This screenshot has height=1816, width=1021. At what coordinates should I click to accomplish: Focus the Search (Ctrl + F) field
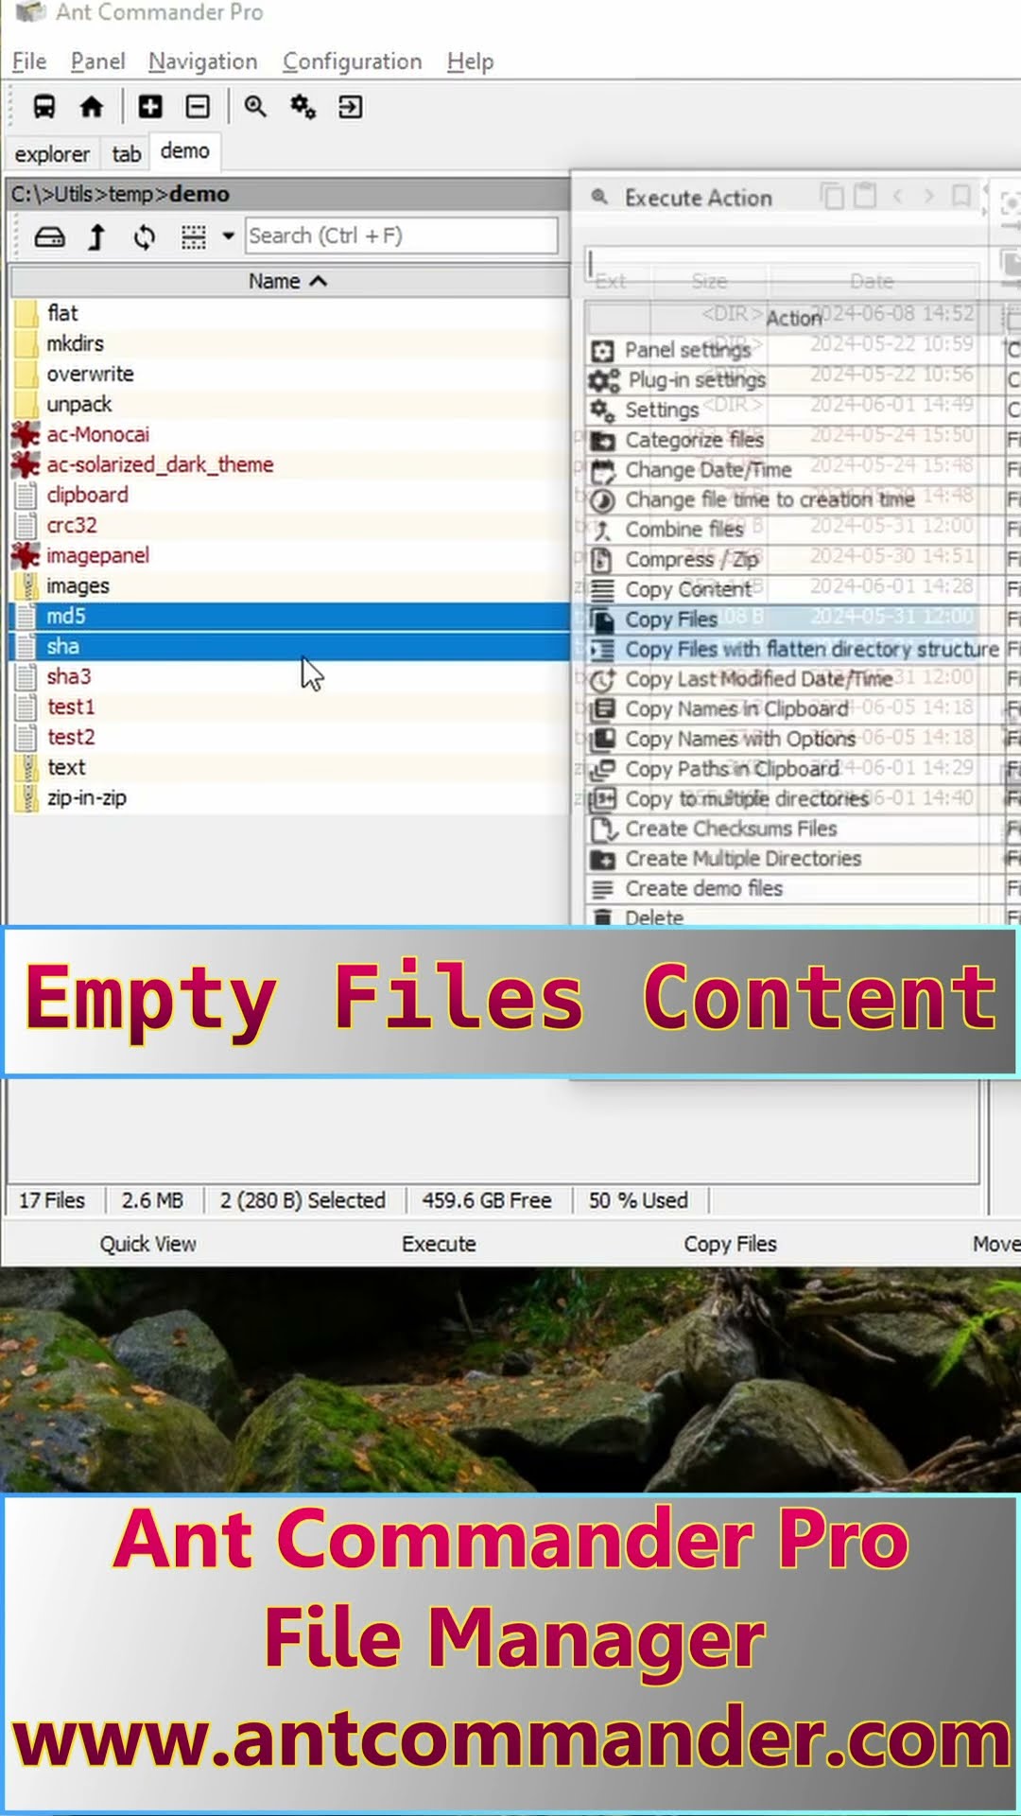(402, 236)
